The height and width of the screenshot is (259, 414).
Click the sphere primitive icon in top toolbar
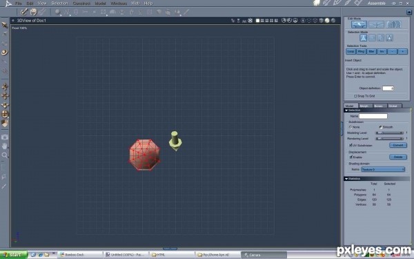tap(57, 12)
